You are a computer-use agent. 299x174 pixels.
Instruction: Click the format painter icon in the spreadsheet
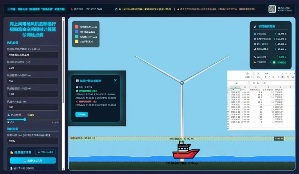(247, 74)
